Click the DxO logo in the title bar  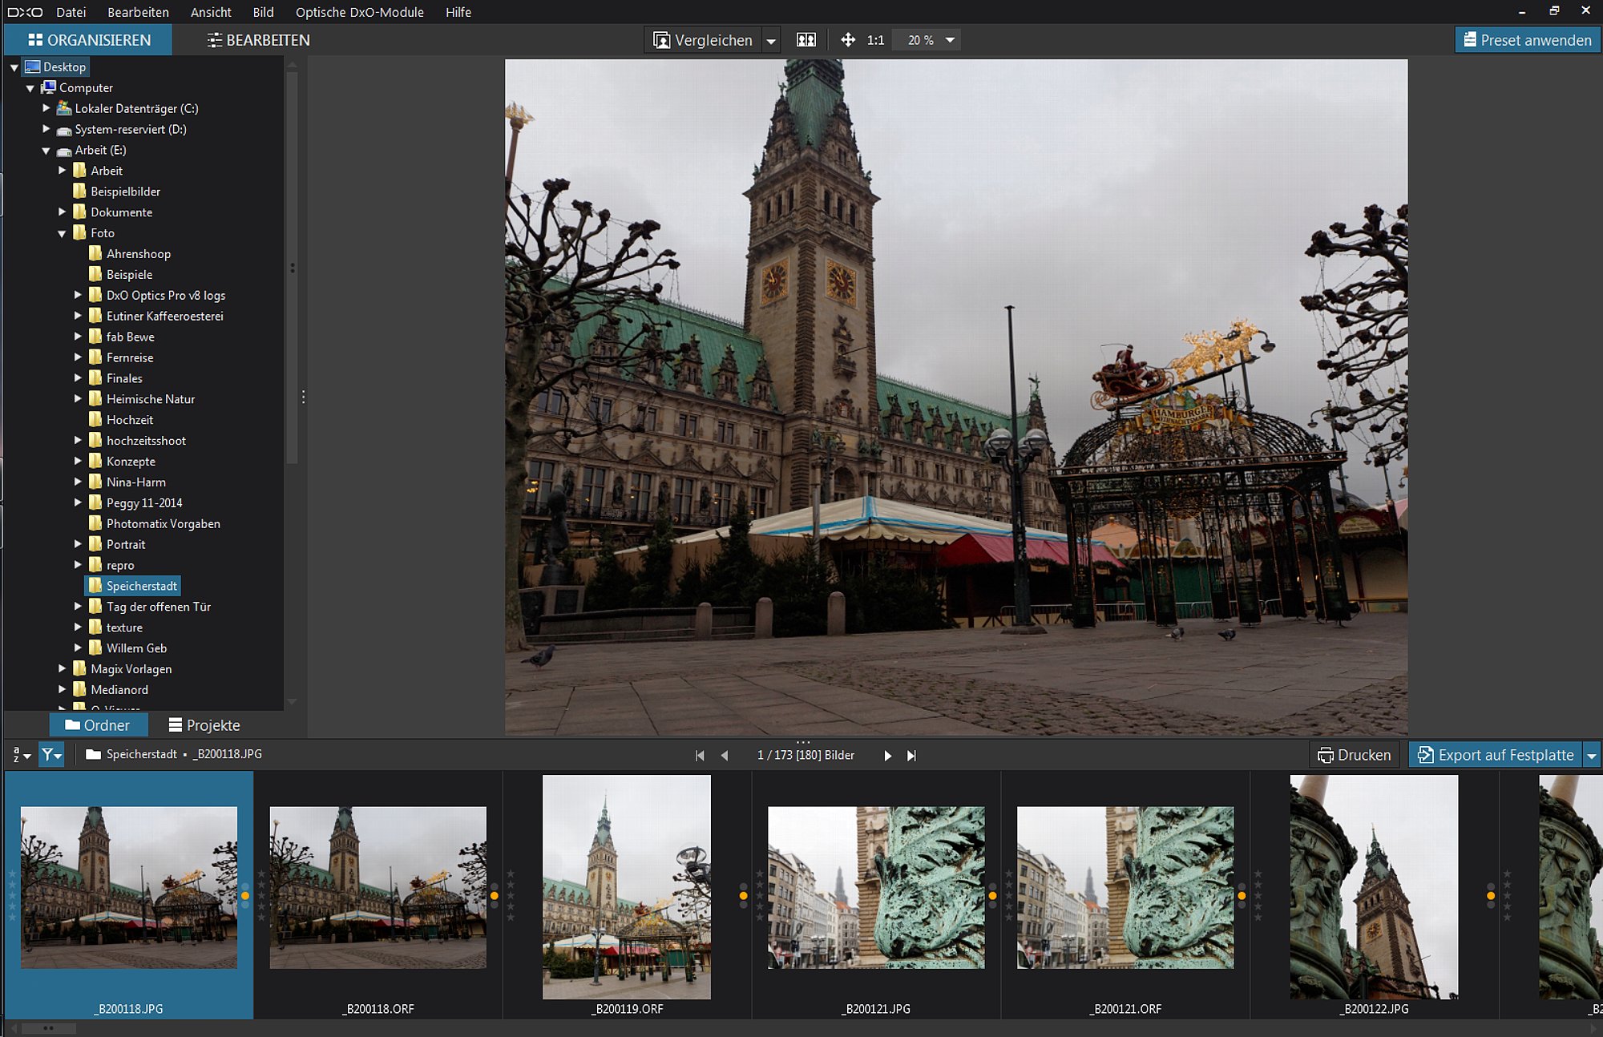pyautogui.click(x=25, y=12)
